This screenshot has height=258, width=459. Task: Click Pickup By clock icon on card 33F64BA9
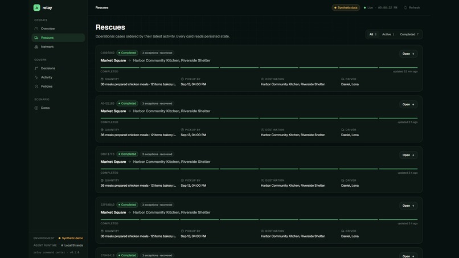pos(182,231)
